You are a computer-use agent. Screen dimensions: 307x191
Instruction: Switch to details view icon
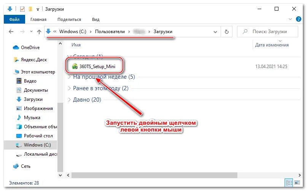coord(289,183)
